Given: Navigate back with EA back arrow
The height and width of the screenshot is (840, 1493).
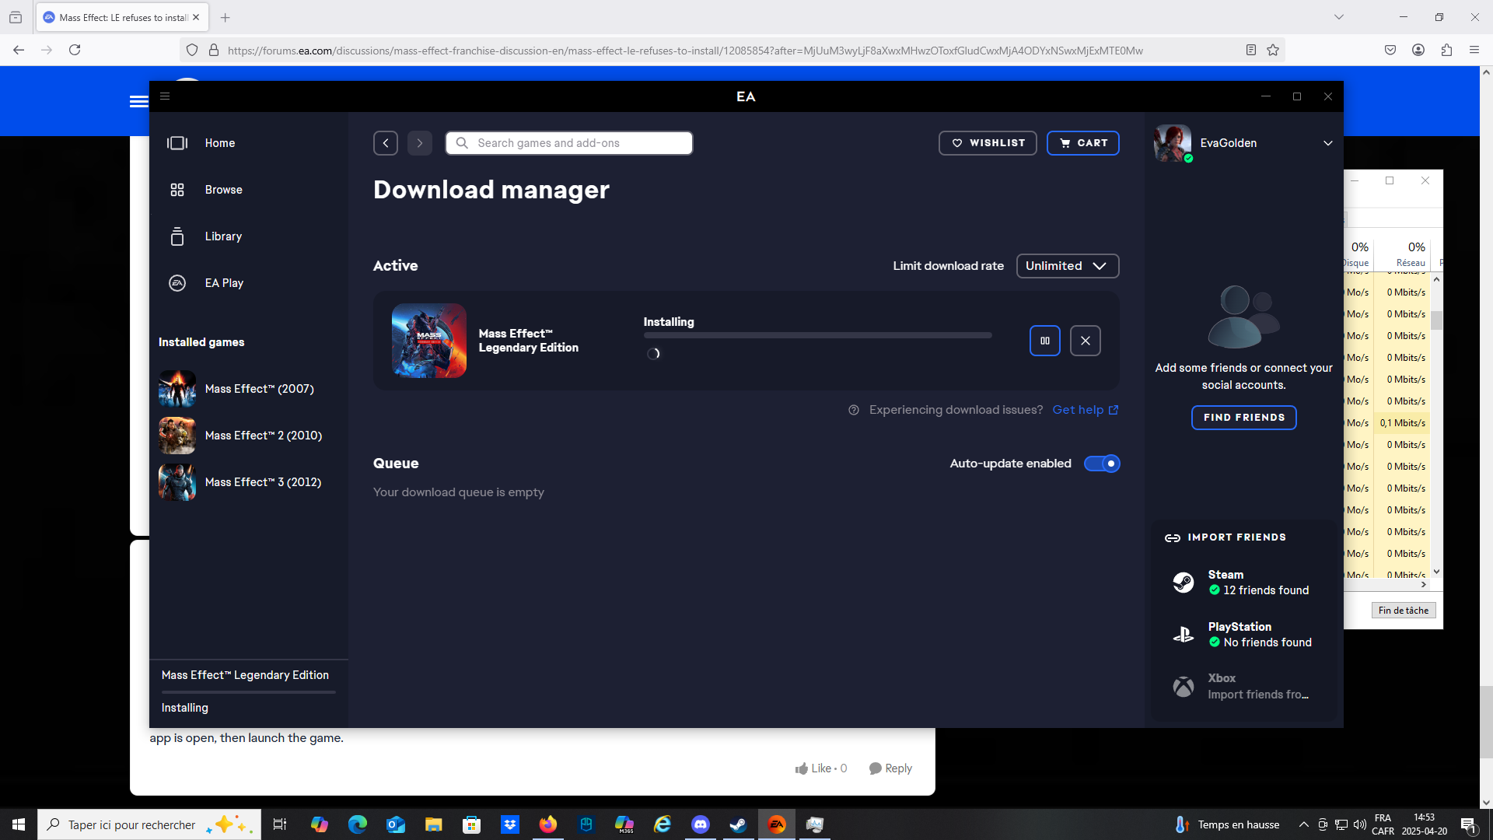Looking at the screenshot, I should [x=386, y=143].
